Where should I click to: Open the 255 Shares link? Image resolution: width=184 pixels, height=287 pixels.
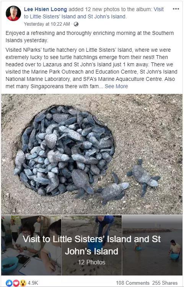(x=165, y=283)
